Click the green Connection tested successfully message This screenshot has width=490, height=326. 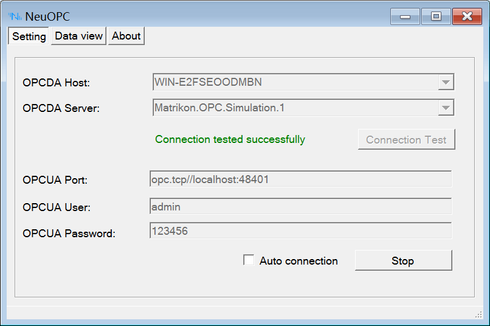pos(230,139)
